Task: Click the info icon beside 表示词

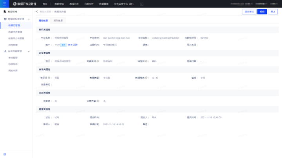Action: (x=49, y=78)
